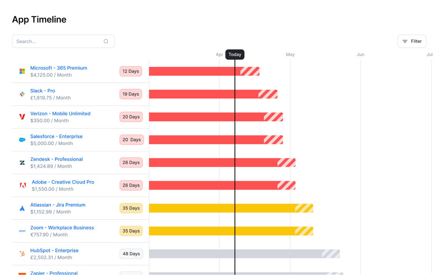This screenshot has height=275, width=438.
Task: Click the 12 Days badge for Microsoft
Action: click(131, 71)
